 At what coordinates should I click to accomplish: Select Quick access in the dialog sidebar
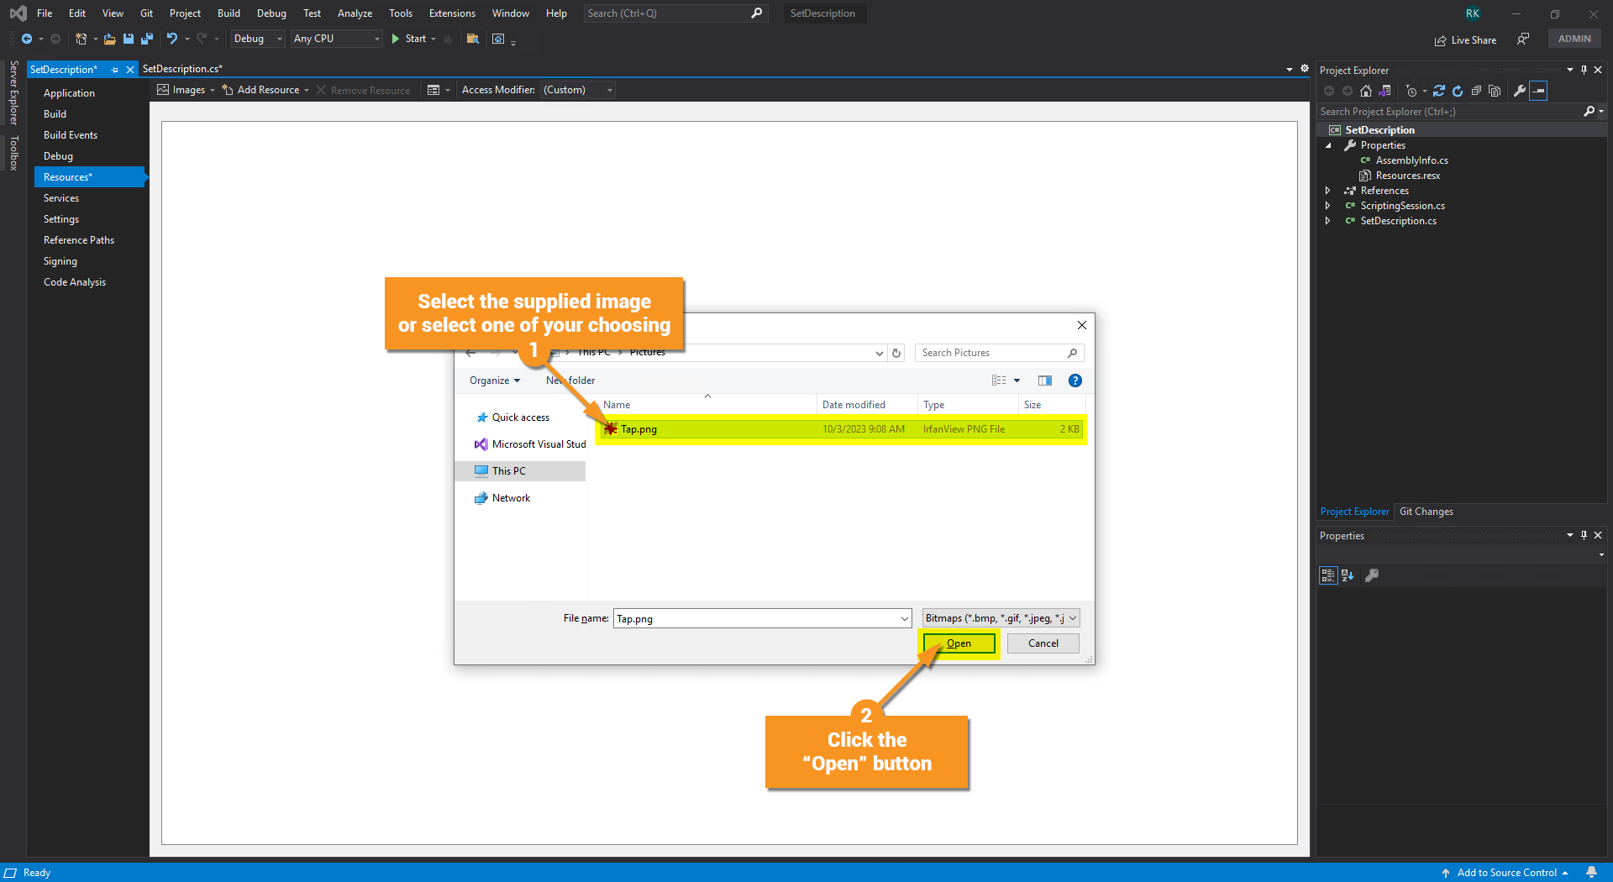pyautogui.click(x=520, y=417)
